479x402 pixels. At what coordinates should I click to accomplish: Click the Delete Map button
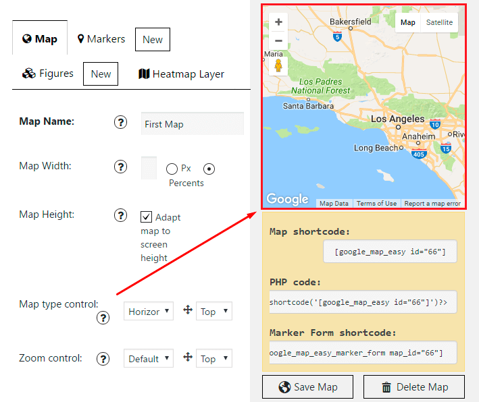[414, 387]
